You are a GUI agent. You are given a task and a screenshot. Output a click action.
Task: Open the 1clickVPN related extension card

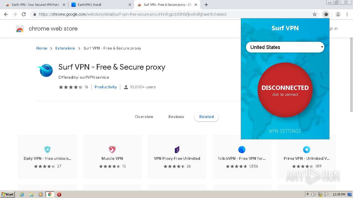point(242,157)
